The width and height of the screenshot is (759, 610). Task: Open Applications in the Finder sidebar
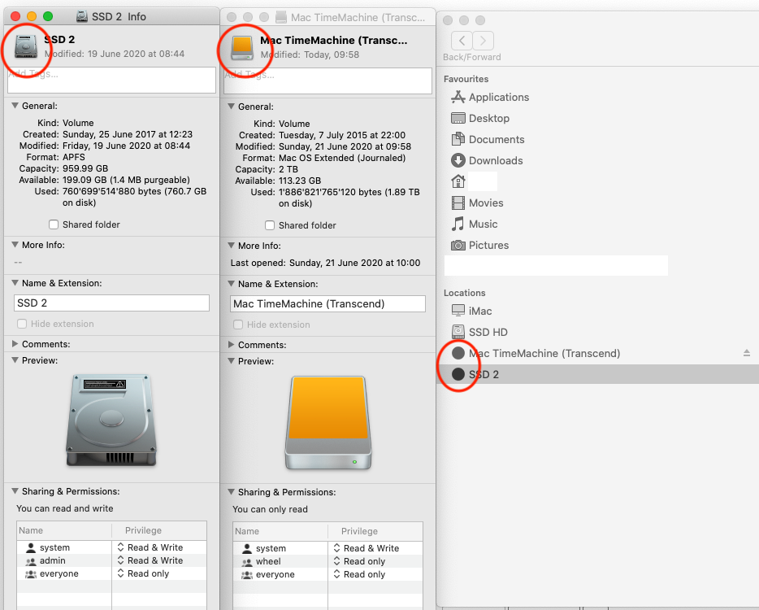tap(498, 97)
